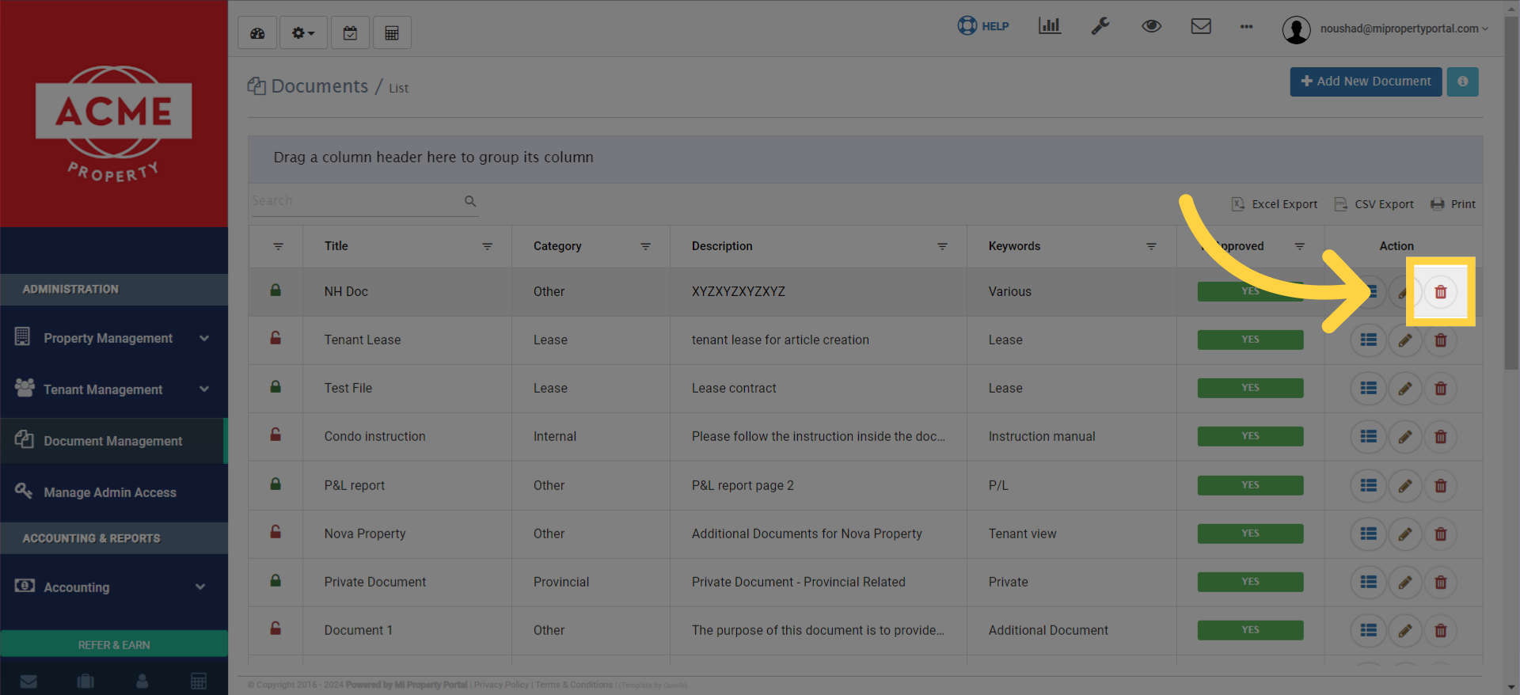Sort by the Category column header
1520x695 pixels.
click(x=557, y=246)
